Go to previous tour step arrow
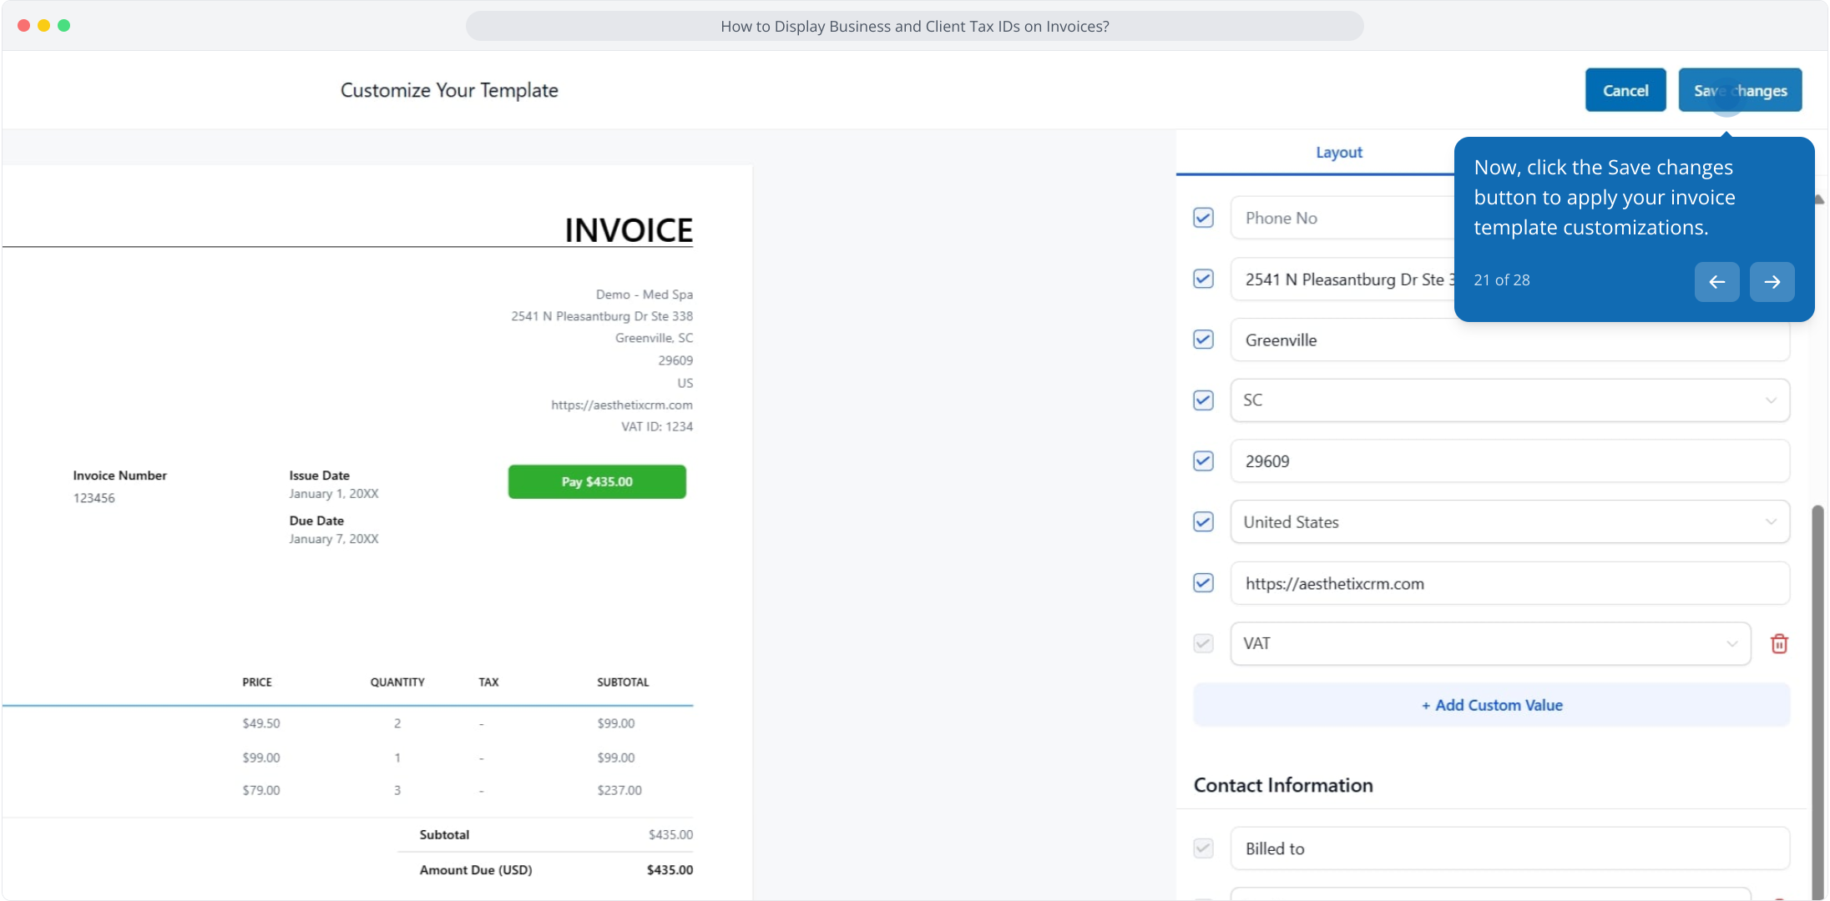Viewport: 1830px width, 901px height. (1716, 282)
